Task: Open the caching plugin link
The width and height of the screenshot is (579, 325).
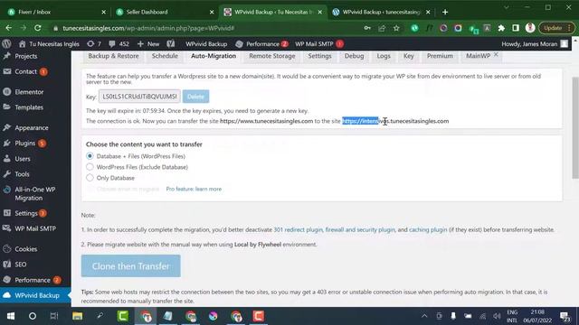Action: click(x=428, y=229)
